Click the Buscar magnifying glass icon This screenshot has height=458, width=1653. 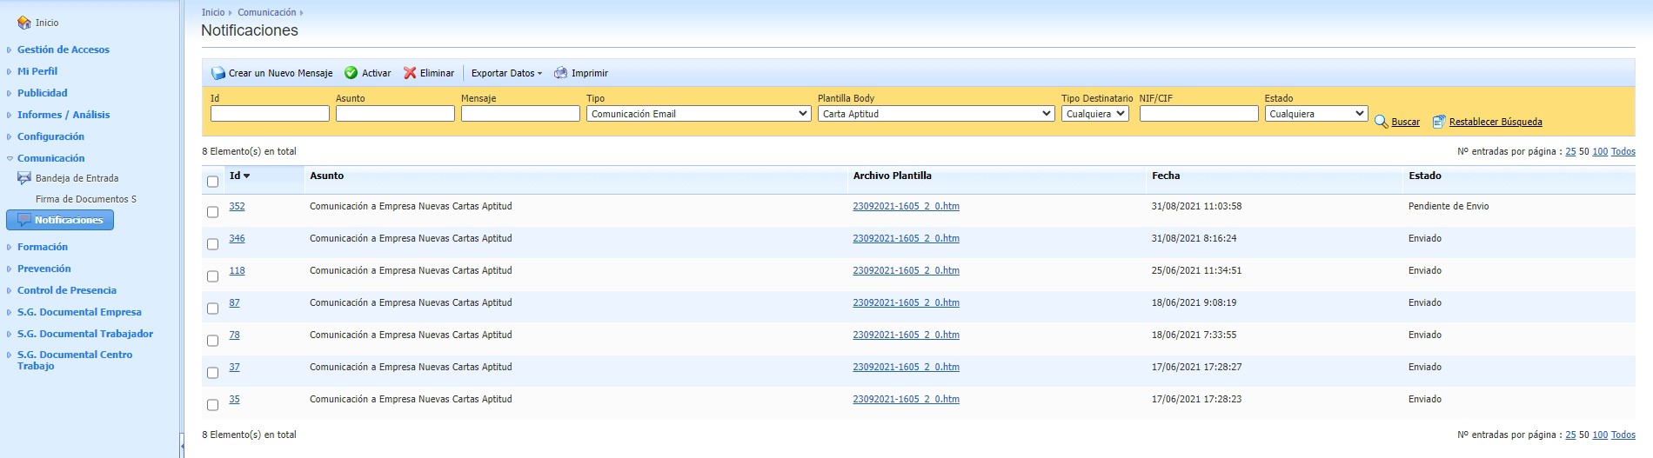pos(1381,122)
